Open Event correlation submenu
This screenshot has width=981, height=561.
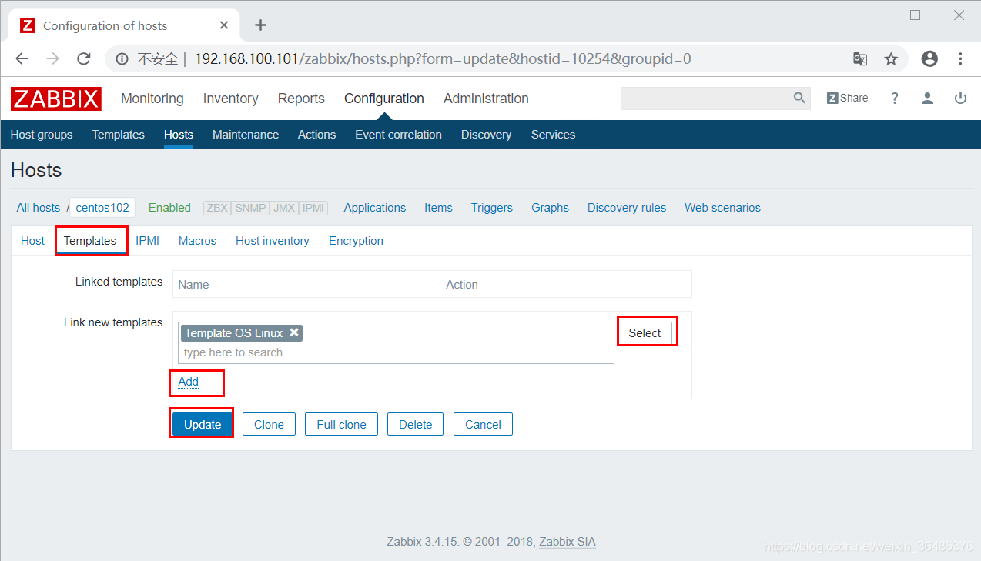pyautogui.click(x=398, y=135)
